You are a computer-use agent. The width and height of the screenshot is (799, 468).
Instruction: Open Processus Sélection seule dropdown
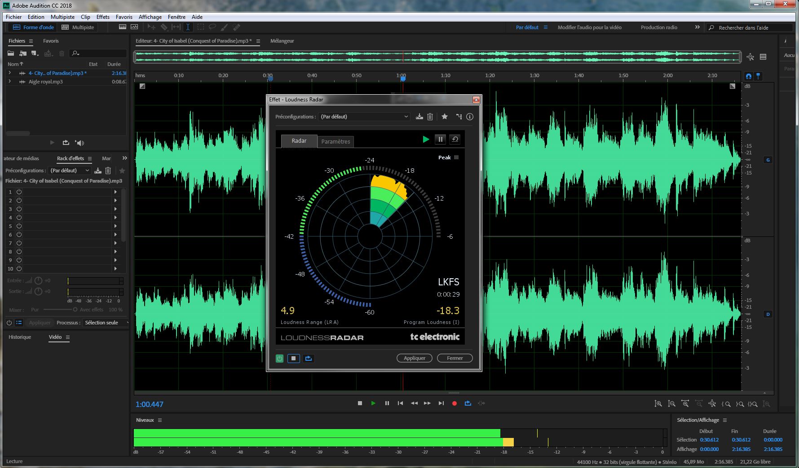(x=106, y=323)
